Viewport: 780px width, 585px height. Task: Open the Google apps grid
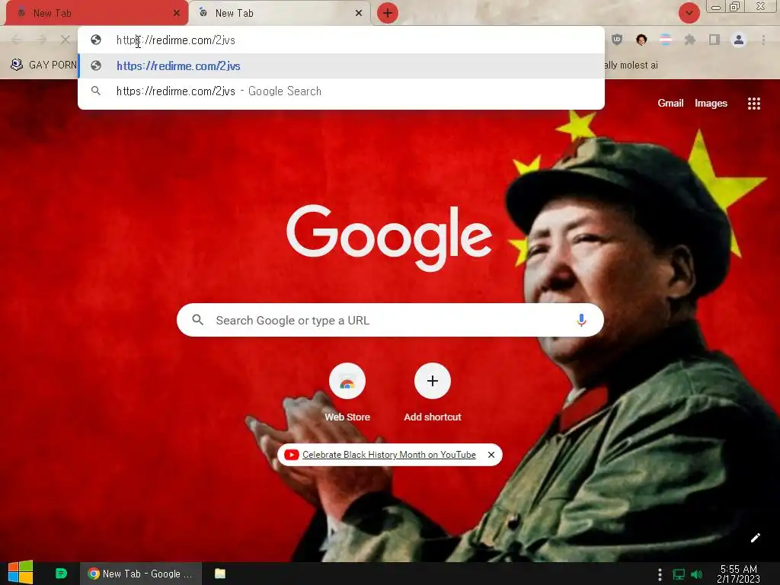click(753, 103)
